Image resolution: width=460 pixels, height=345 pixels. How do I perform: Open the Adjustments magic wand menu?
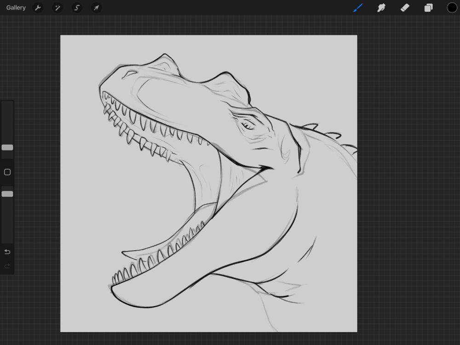click(x=57, y=8)
